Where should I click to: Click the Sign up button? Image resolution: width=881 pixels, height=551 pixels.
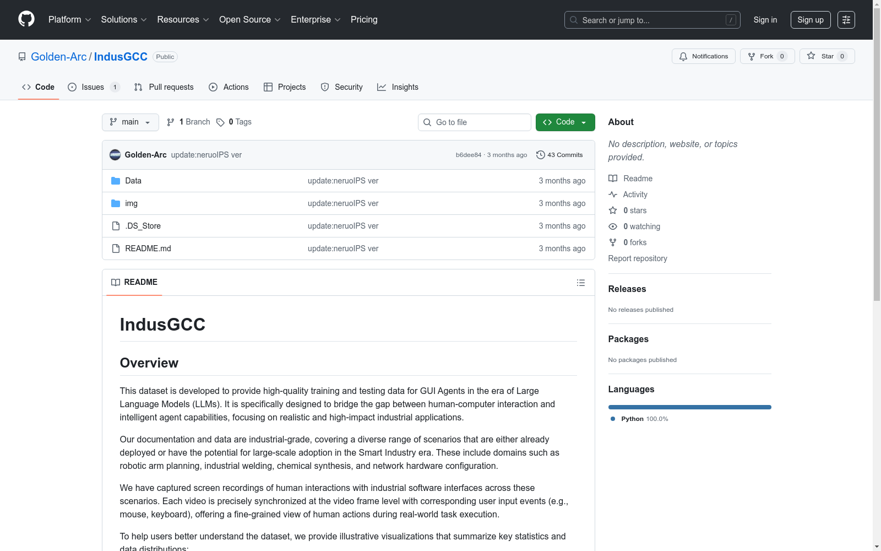pyautogui.click(x=811, y=20)
